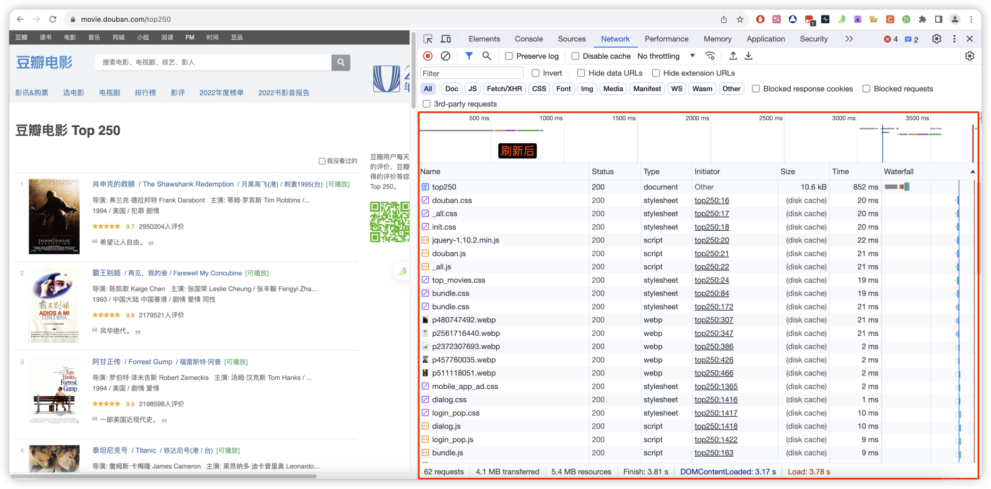Check Blocked requests checkbox
Viewport: 991px width, 489px height.
pyautogui.click(x=866, y=89)
